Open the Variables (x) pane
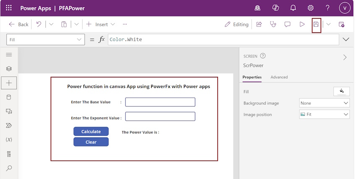This screenshot has height=179, width=357. (x=9, y=140)
